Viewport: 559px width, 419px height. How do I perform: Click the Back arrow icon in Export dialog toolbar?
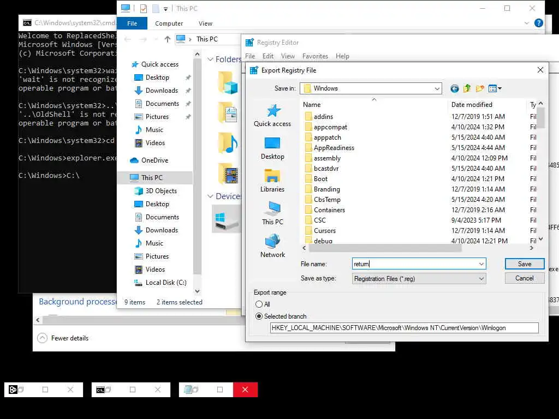pos(454,88)
